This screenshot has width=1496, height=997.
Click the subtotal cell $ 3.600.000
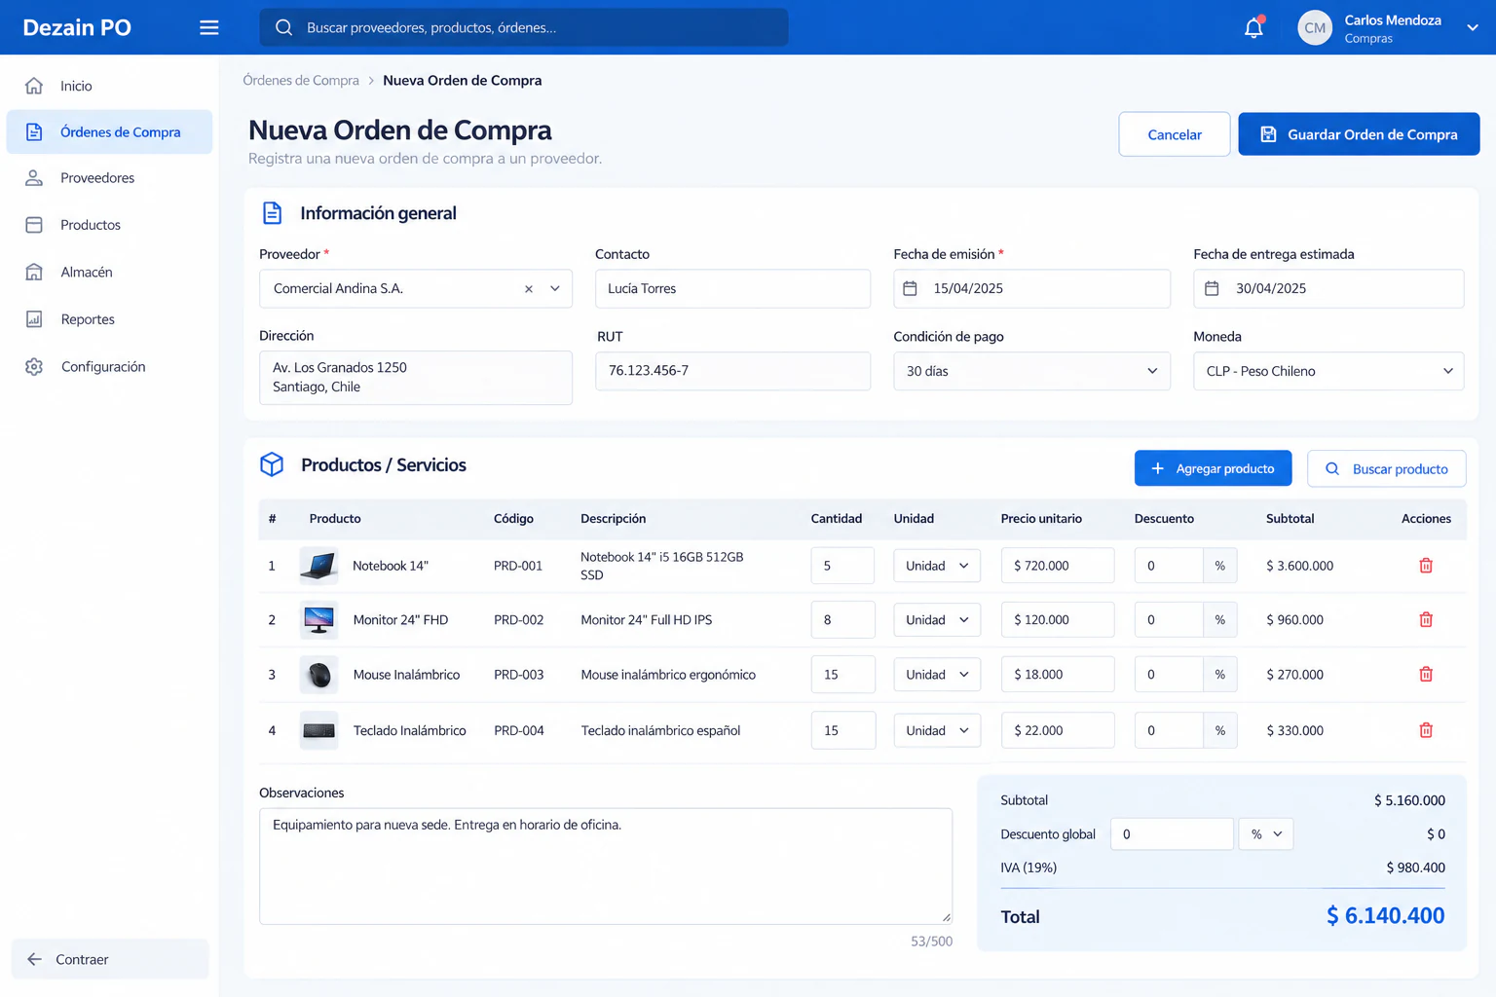(1299, 566)
